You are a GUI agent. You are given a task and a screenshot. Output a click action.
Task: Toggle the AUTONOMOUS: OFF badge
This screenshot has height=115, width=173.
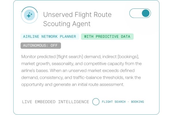41,45
